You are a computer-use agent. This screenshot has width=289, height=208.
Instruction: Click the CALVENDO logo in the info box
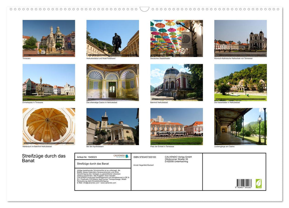120,156
